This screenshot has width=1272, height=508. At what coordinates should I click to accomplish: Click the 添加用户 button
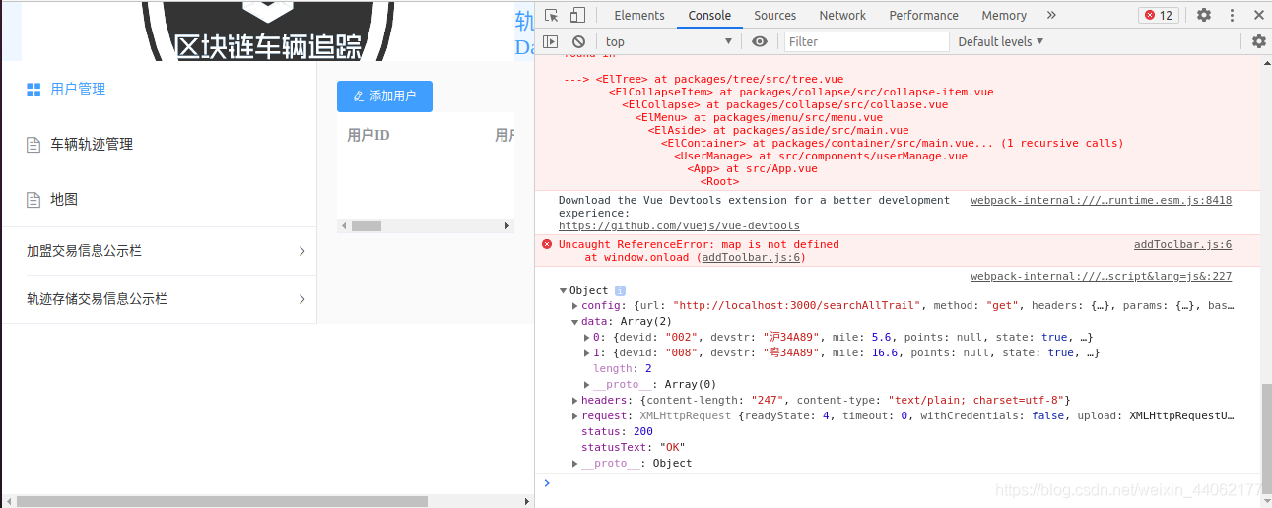point(384,95)
